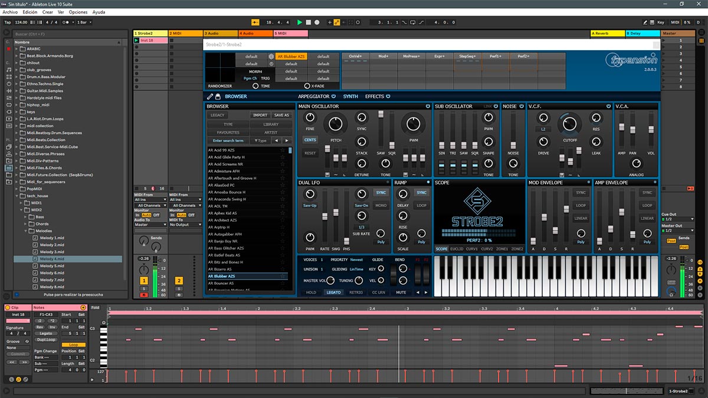Screen dimensions: 708x398
Task: Go to the next preset with the right arrow
Action: point(287,141)
